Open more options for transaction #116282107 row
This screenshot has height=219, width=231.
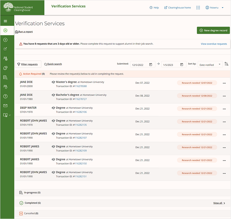point(224,135)
